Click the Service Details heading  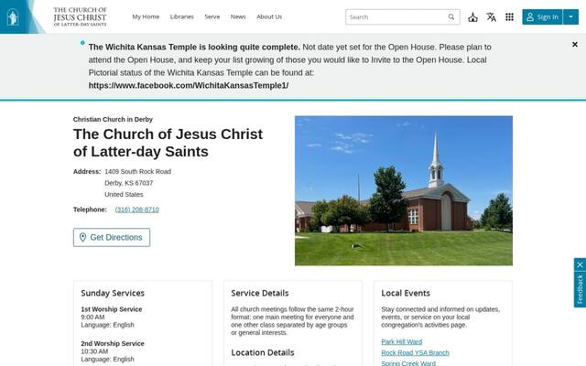260,293
